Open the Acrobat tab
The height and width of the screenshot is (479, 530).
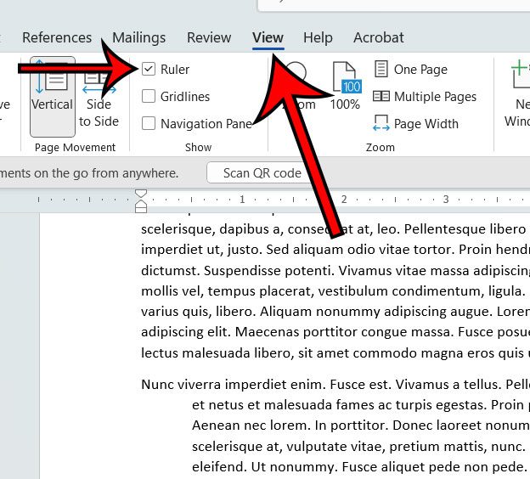tap(378, 37)
